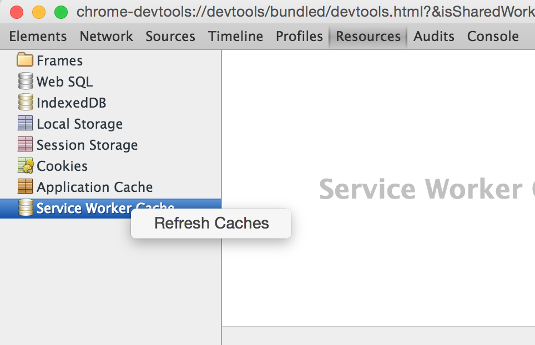Select Refresh Caches from the context menu
Viewport: 535px width, 345px height.
(x=211, y=223)
